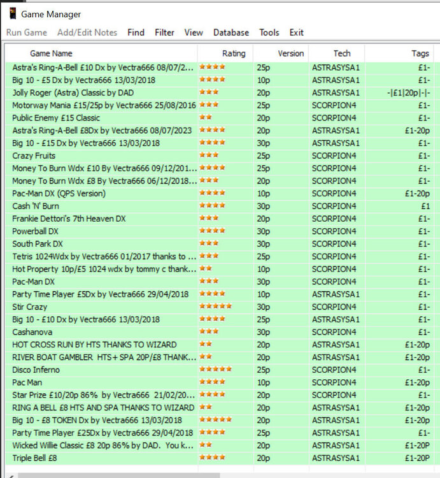Select Big 10 - £8 TOKEN Dx row
Viewport: 440px width, 478px height.
point(222,421)
